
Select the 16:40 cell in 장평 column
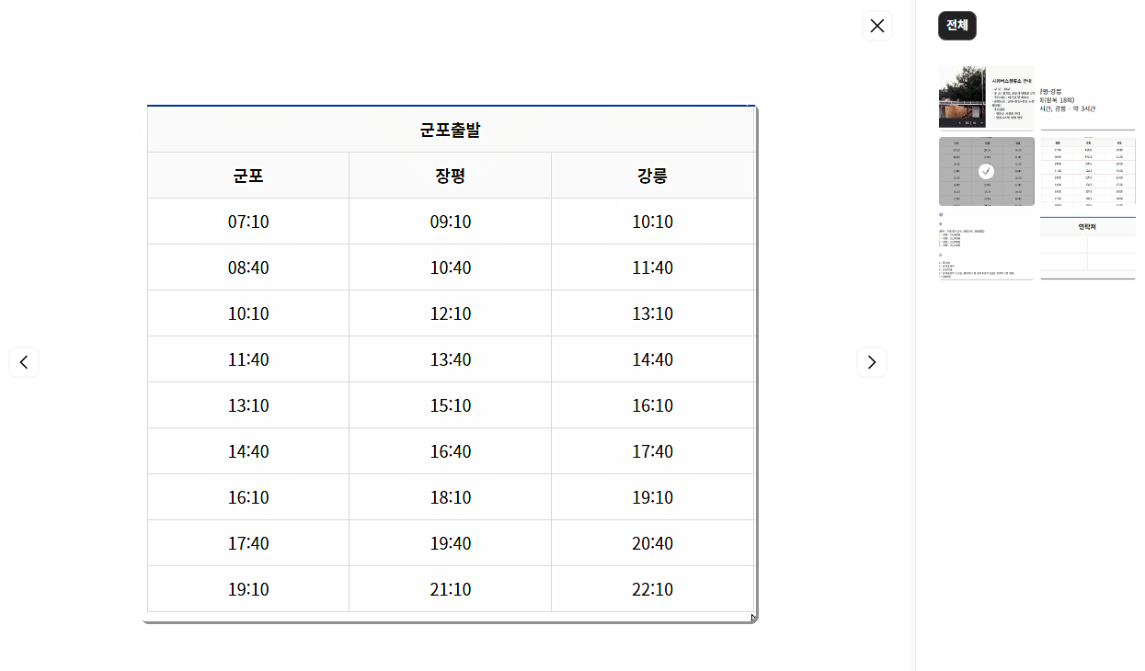pyautogui.click(x=451, y=451)
